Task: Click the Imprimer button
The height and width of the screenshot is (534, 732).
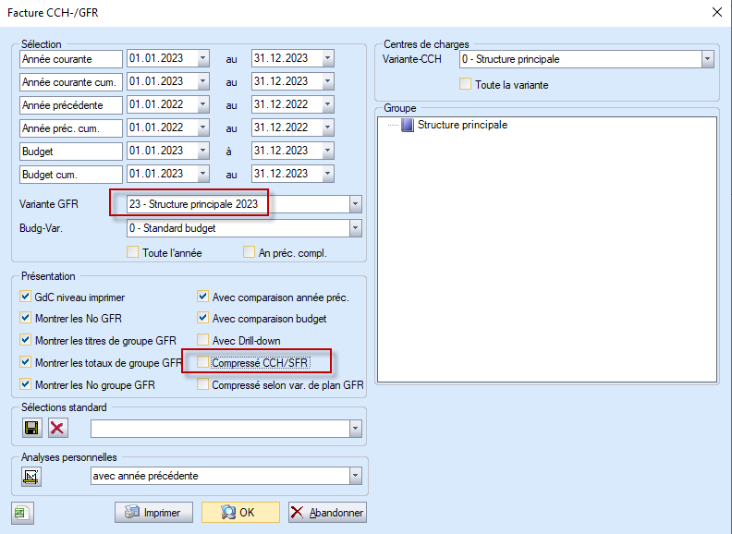Action: 152,512
